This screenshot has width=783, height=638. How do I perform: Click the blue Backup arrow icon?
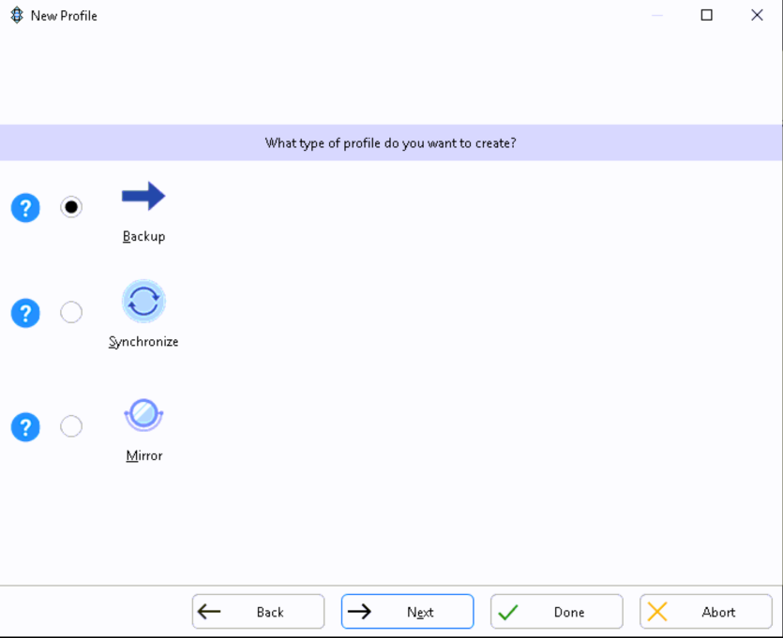[x=143, y=197]
